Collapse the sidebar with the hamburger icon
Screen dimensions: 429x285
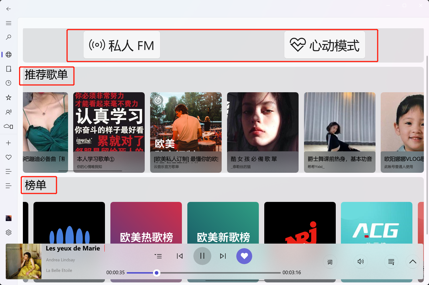8,23
